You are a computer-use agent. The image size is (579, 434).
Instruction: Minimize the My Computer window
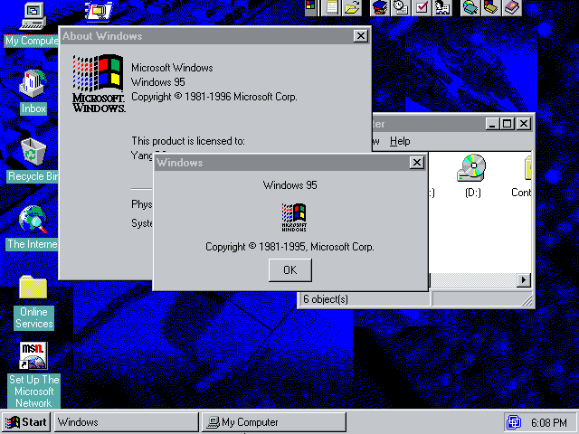492,124
